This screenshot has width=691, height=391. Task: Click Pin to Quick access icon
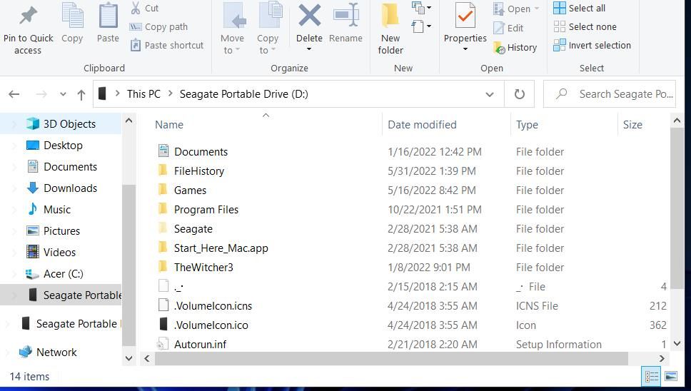coord(28,16)
